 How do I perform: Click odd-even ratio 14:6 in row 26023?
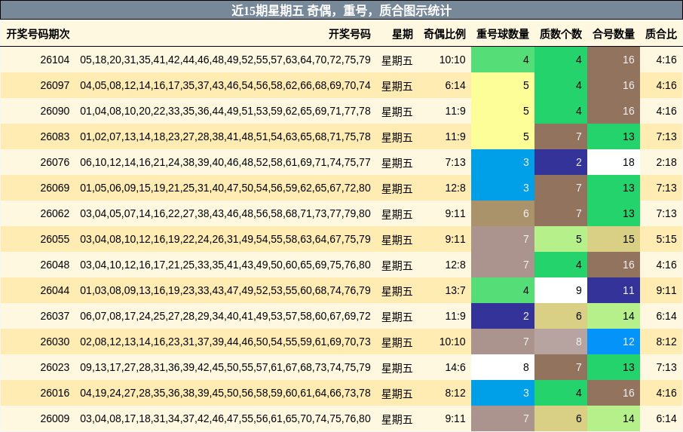pyautogui.click(x=455, y=368)
